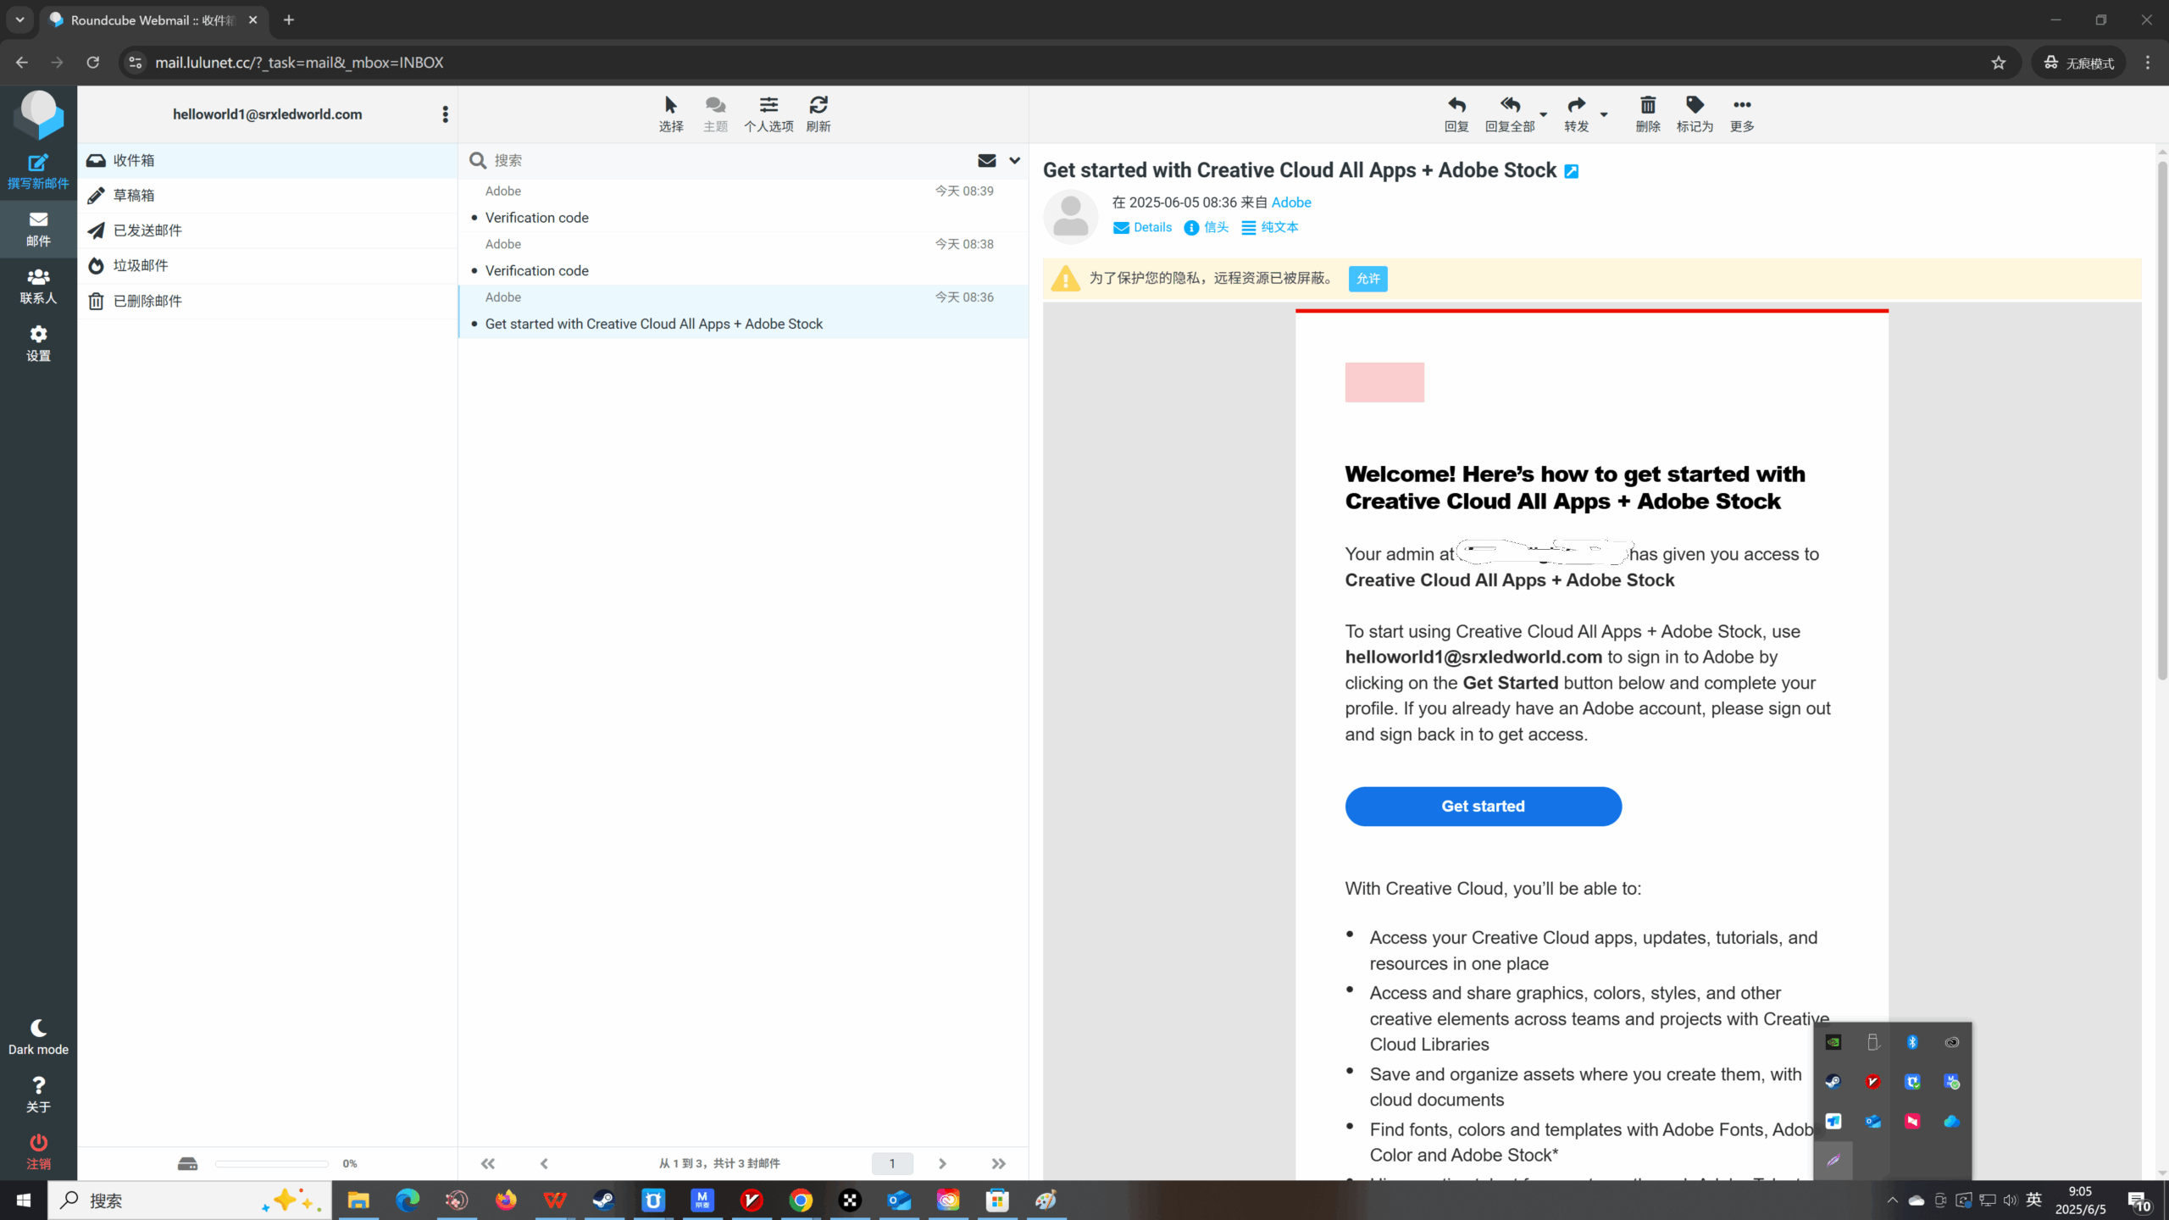The height and width of the screenshot is (1220, 2169).
Task: Open the Mail (邮件) section in sidebar
Action: [38, 229]
